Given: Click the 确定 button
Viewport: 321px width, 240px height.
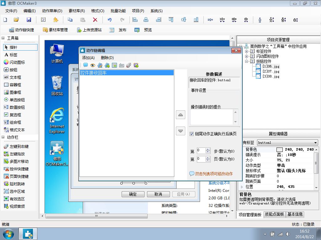Looking at the screenshot, I should [x=133, y=194].
